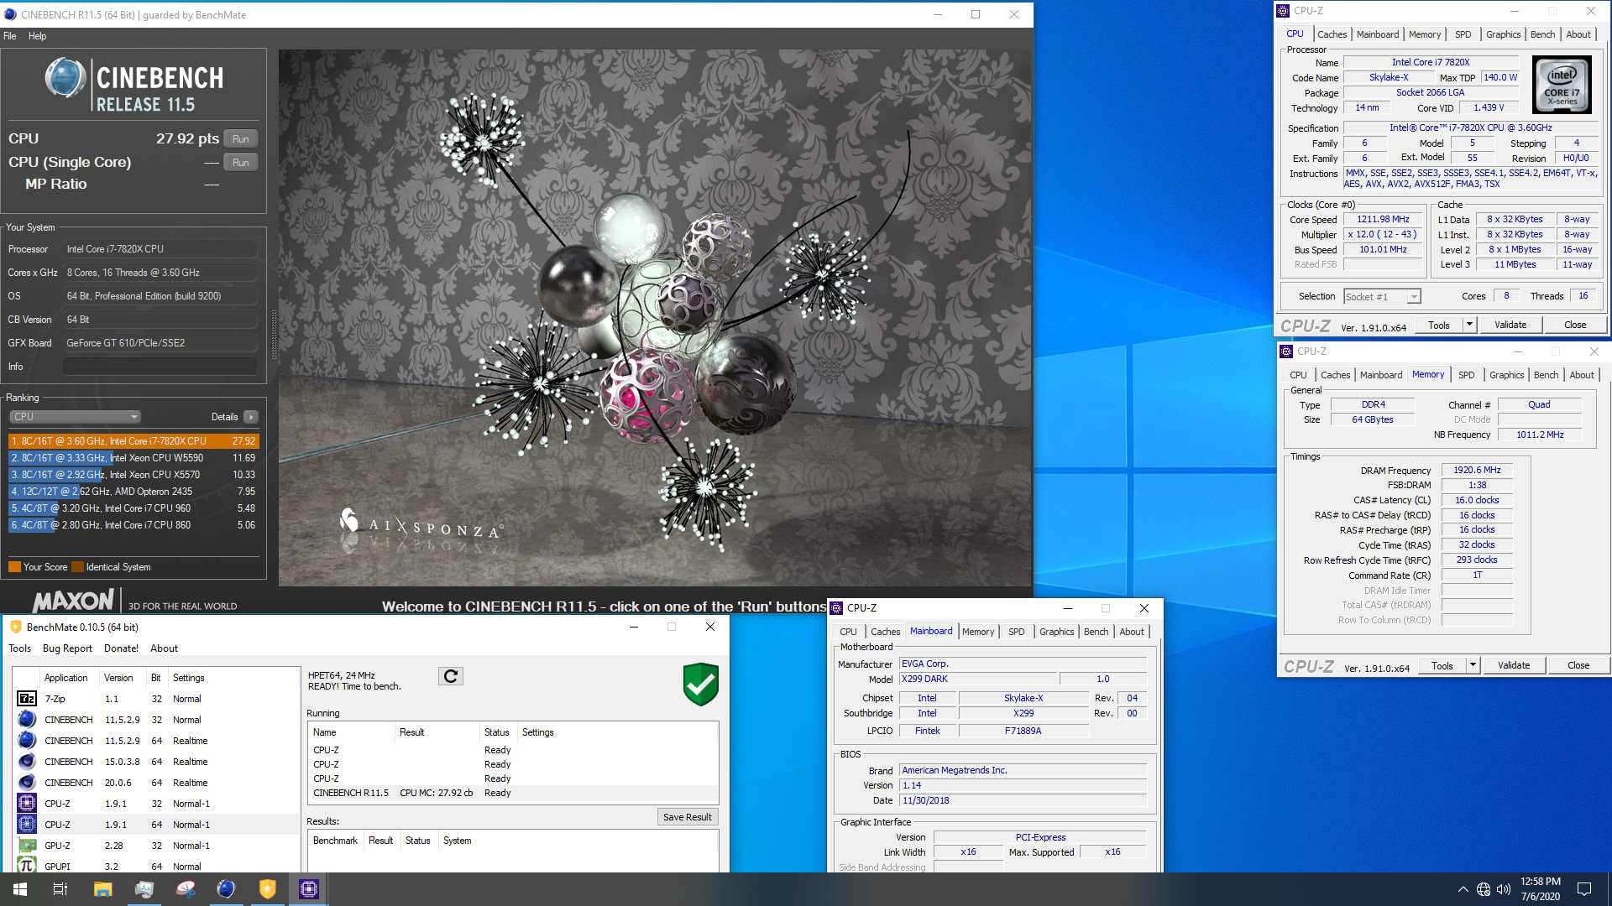Click Validate in the Memory CPU-Z window
1612x906 pixels.
point(1514,665)
